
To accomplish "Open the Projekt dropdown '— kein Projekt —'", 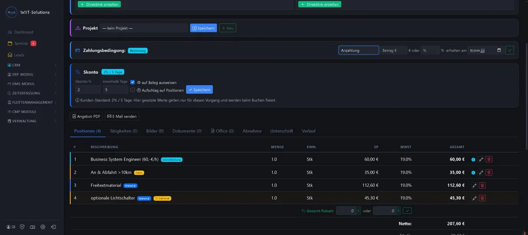I will (x=144, y=28).
